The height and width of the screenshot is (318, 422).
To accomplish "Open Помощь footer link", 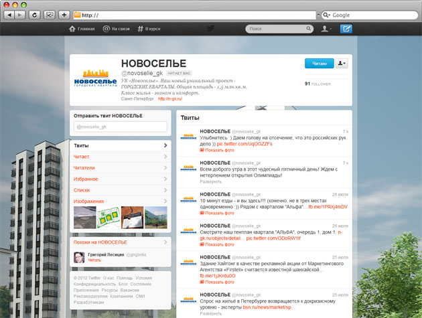I will (125, 278).
